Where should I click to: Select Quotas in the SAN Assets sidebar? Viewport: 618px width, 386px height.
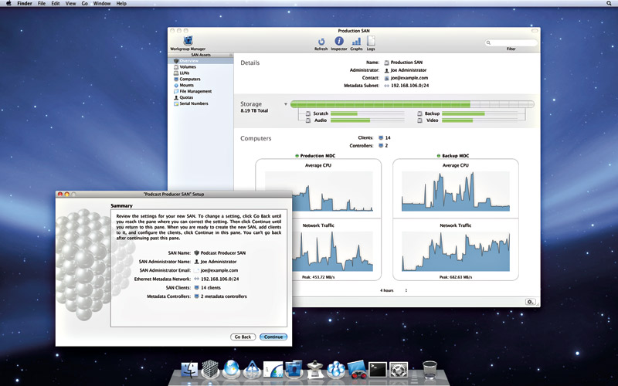click(x=188, y=97)
